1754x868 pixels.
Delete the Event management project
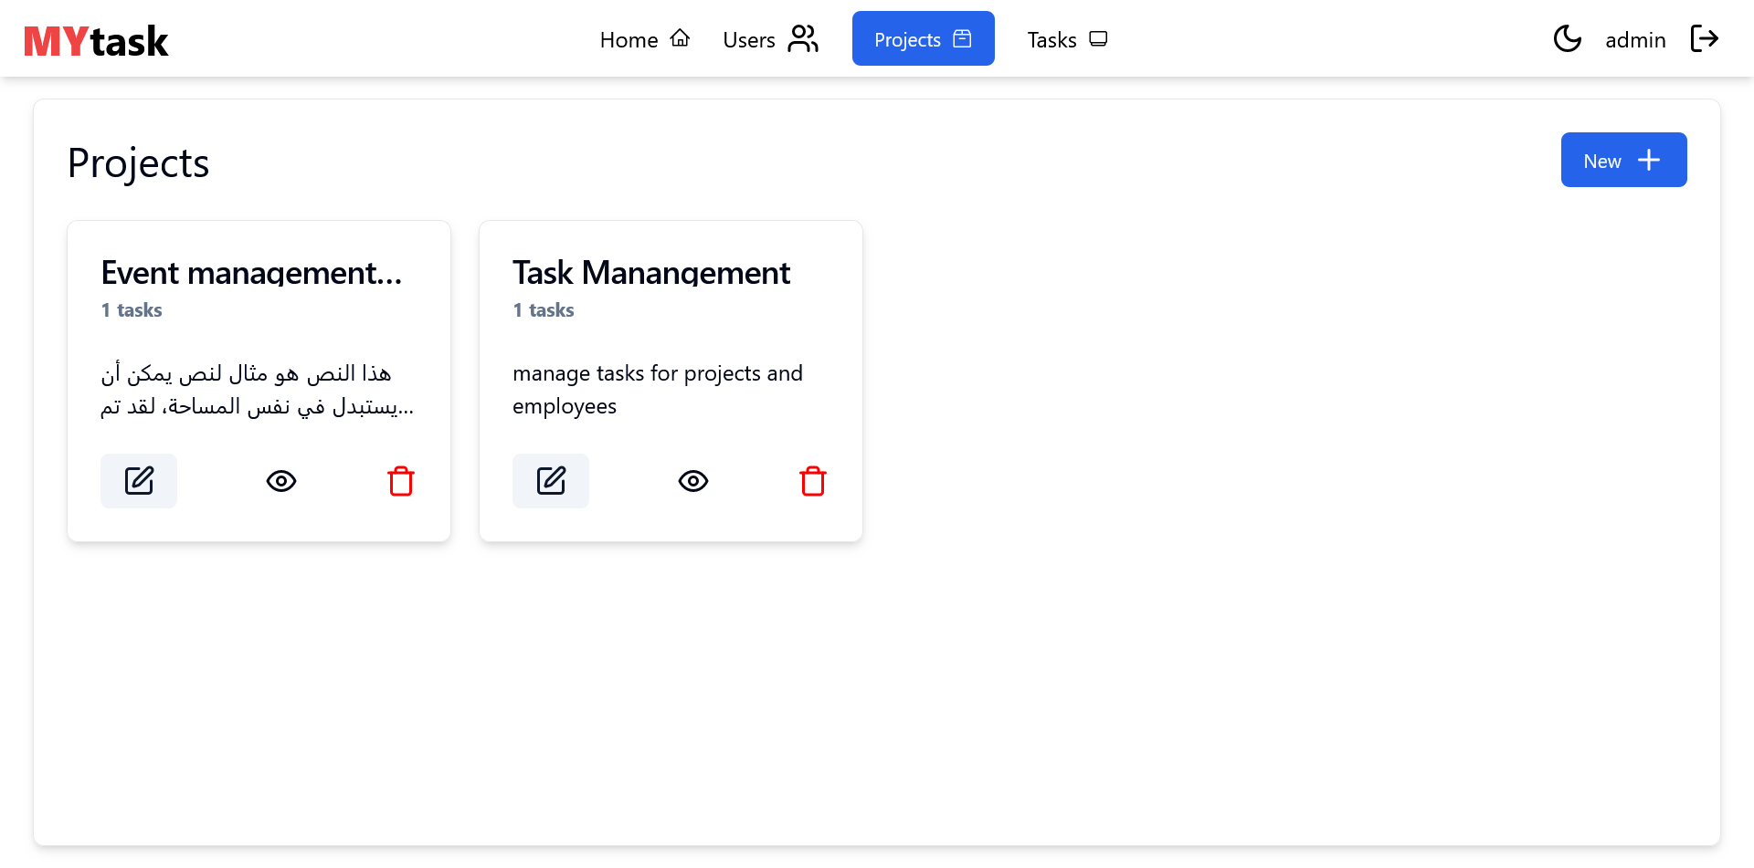[x=401, y=481]
